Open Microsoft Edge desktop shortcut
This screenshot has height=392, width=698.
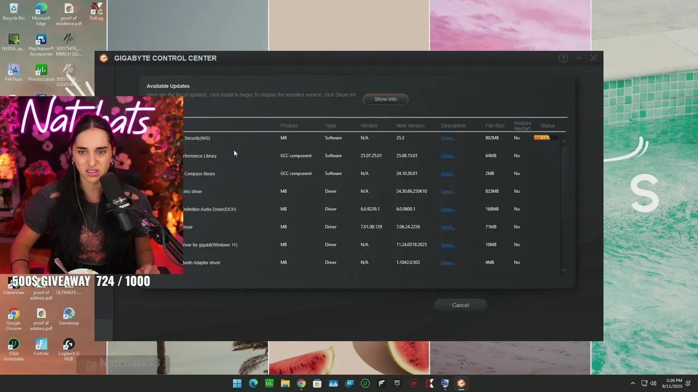(41, 15)
